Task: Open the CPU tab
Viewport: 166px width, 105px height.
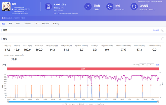Action: (x=18, y=24)
